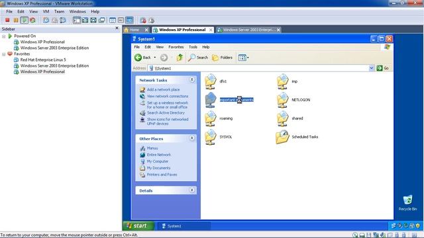The image size is (424, 238).
Task: Close the Sidebar panel
Action: [117, 28]
